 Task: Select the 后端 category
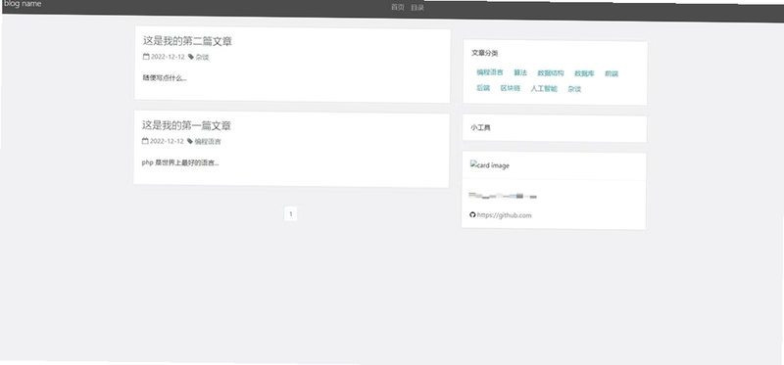483,88
